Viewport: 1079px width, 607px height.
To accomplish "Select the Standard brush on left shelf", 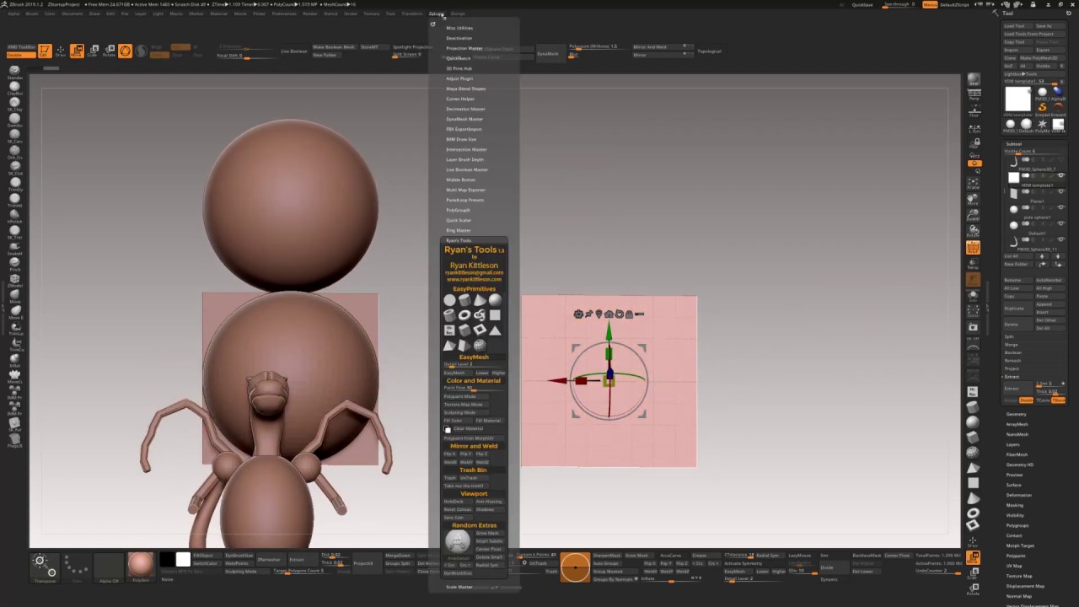I will (14, 72).
